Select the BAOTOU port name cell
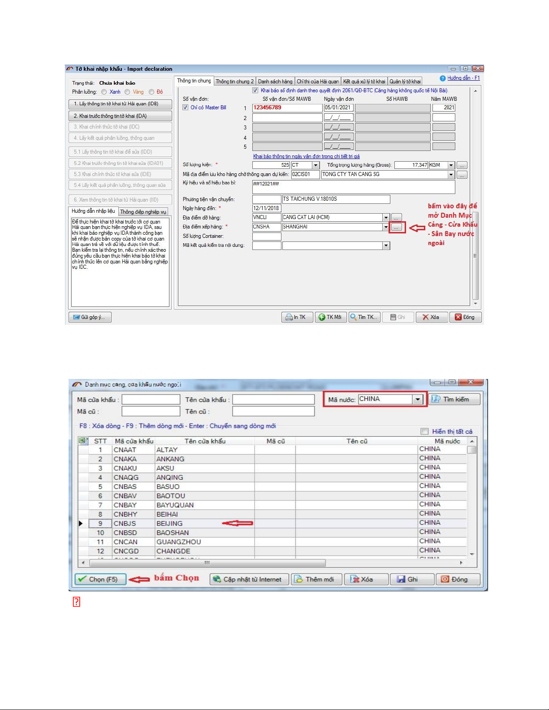Screen dimensions: 549x710 click(x=204, y=496)
